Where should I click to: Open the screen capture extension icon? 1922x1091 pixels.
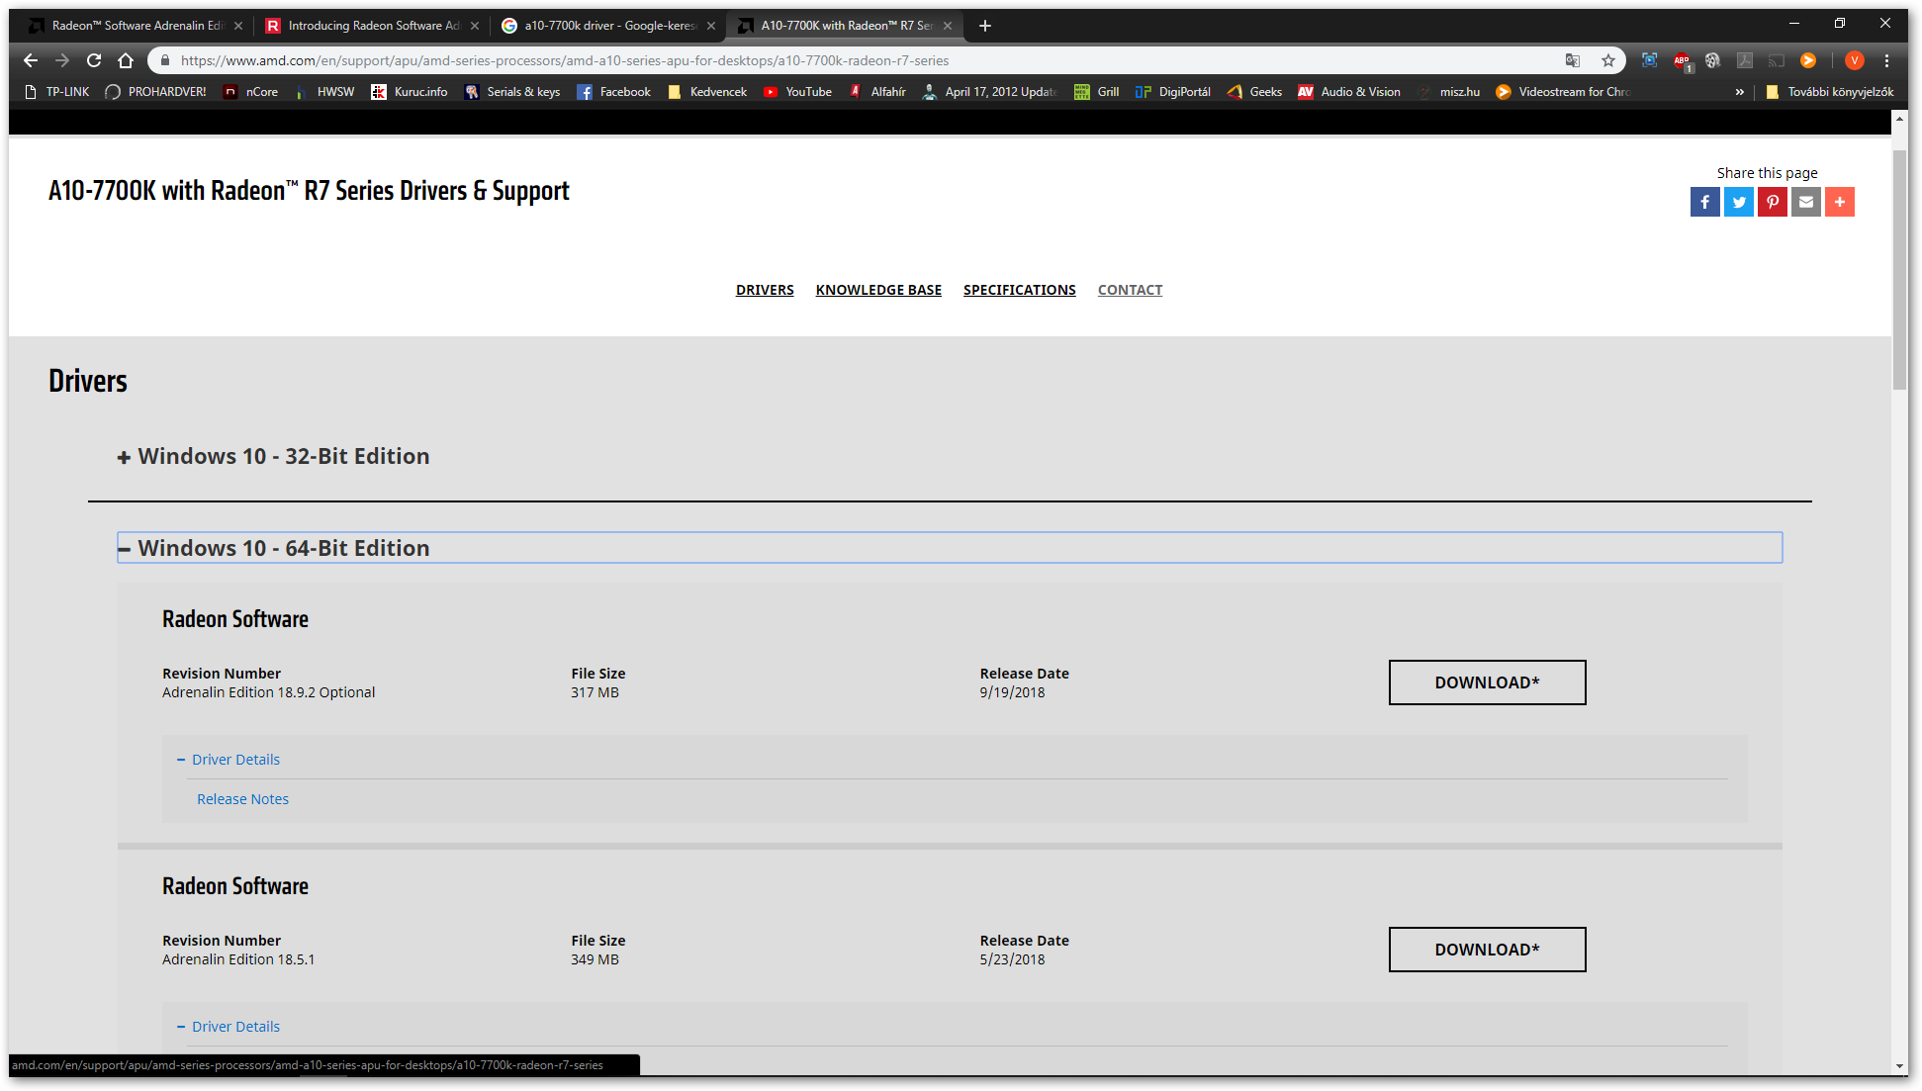tap(1649, 60)
